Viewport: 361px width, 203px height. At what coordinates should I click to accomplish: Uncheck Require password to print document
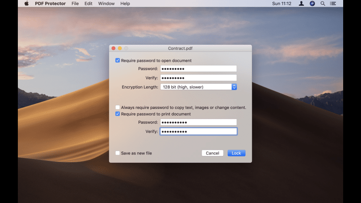(118, 114)
